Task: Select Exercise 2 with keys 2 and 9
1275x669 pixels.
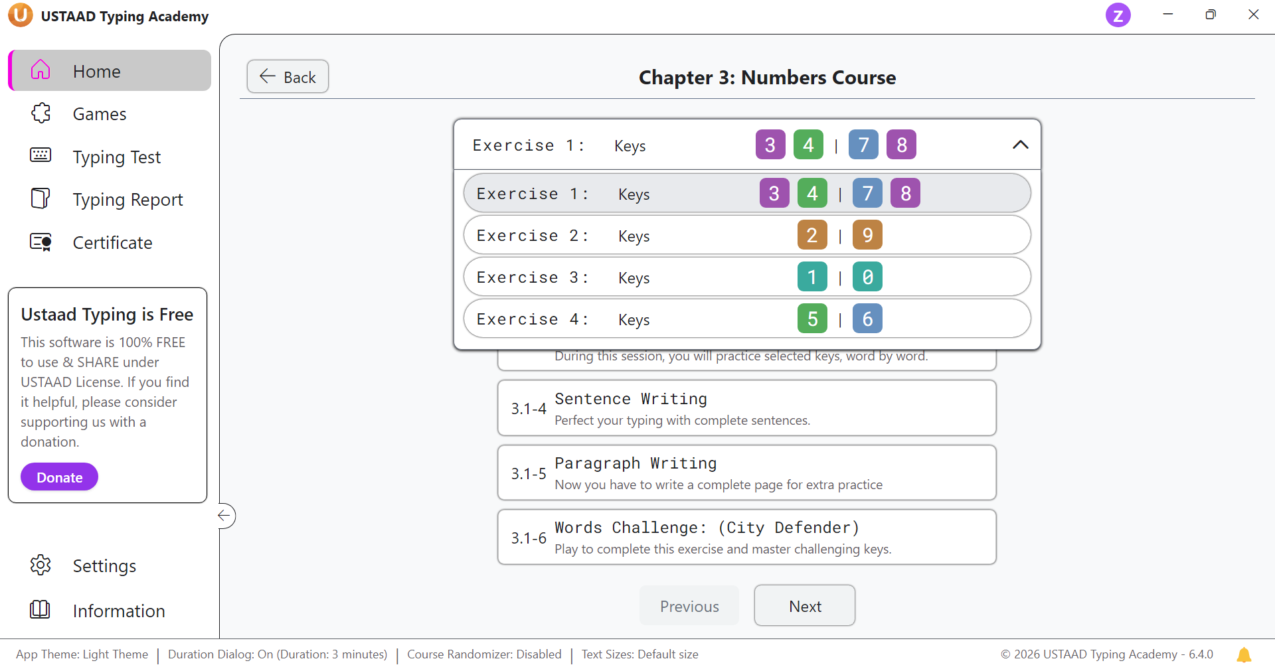Action: click(x=746, y=236)
